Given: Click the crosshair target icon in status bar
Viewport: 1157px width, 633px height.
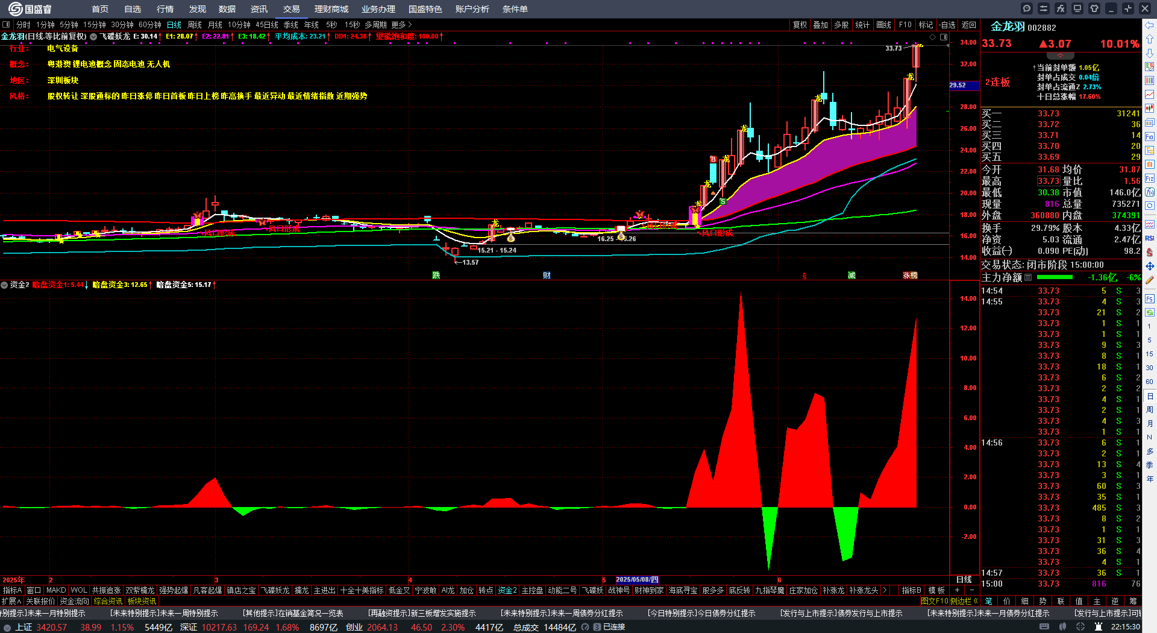Looking at the screenshot, I should (x=1080, y=627).
